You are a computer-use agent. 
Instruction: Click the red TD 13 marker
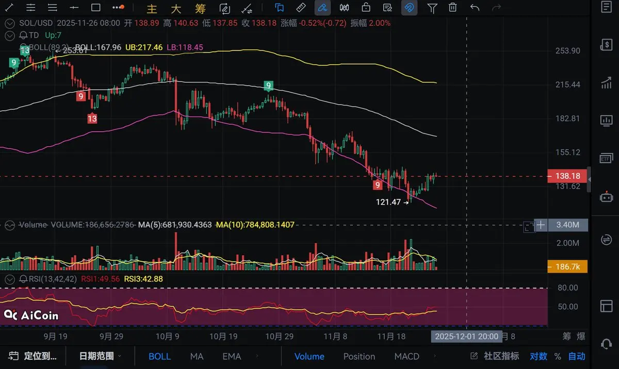point(92,119)
